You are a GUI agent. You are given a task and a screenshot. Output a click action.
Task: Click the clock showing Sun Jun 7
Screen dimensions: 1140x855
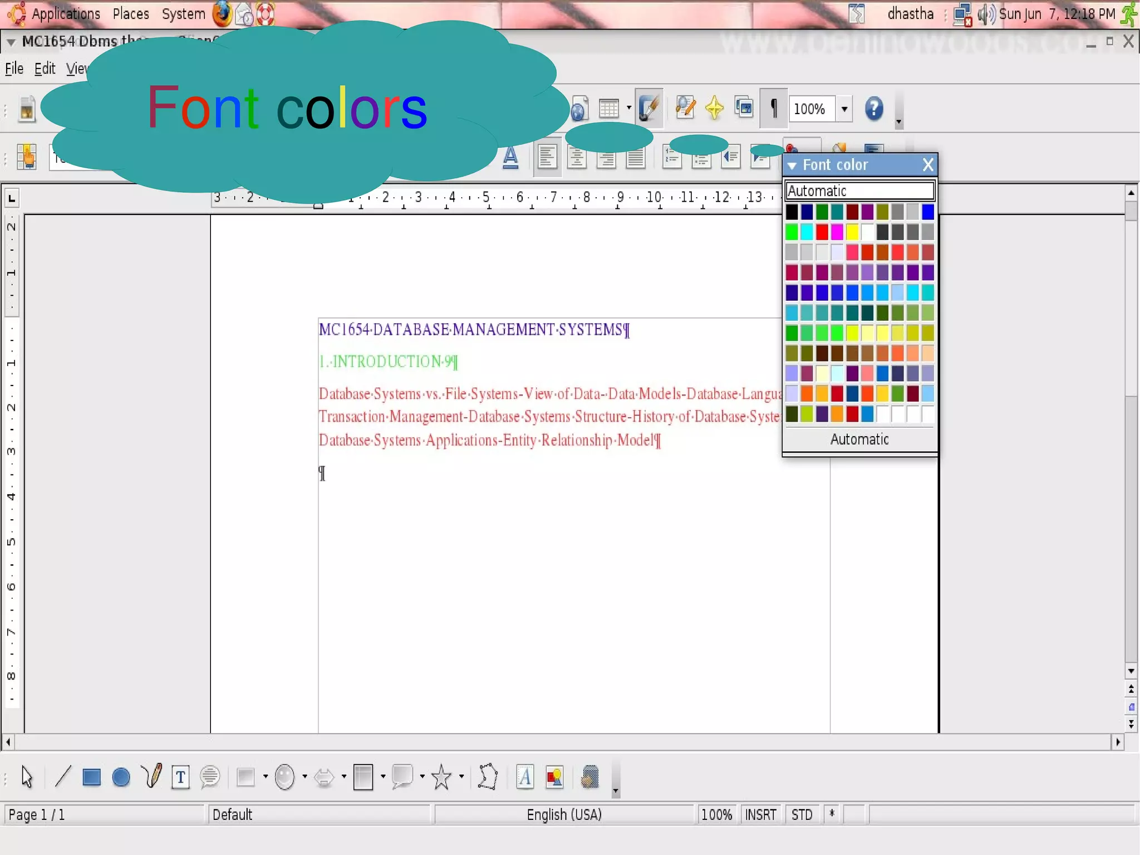click(x=1057, y=14)
